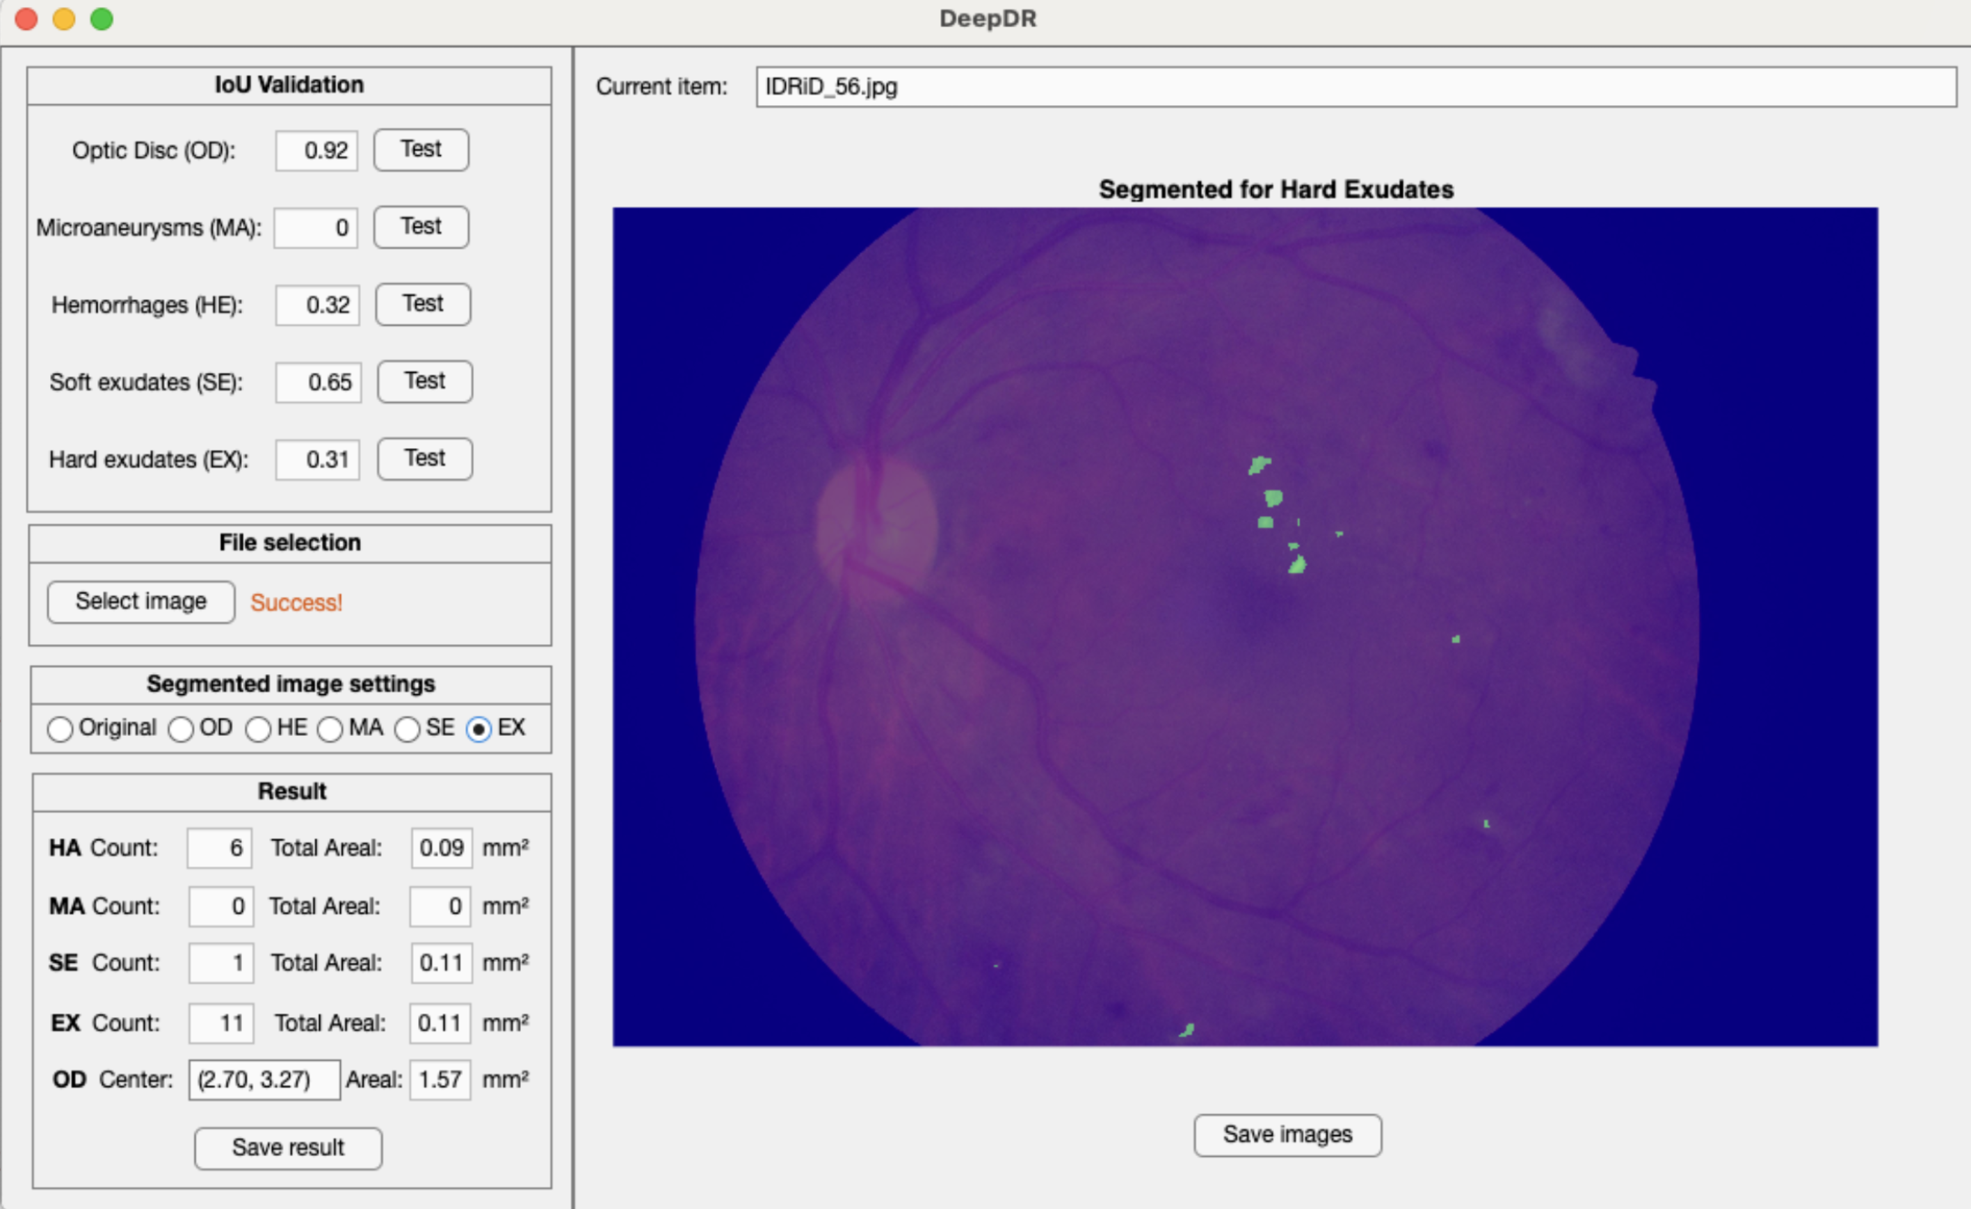The width and height of the screenshot is (1971, 1209).
Task: Click the SE Total Area field
Action: pyautogui.click(x=440, y=963)
